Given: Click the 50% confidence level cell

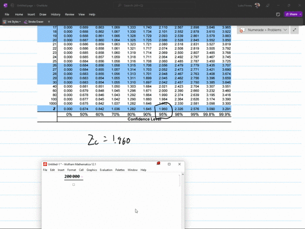Looking at the screenshot, I should coord(84,114).
